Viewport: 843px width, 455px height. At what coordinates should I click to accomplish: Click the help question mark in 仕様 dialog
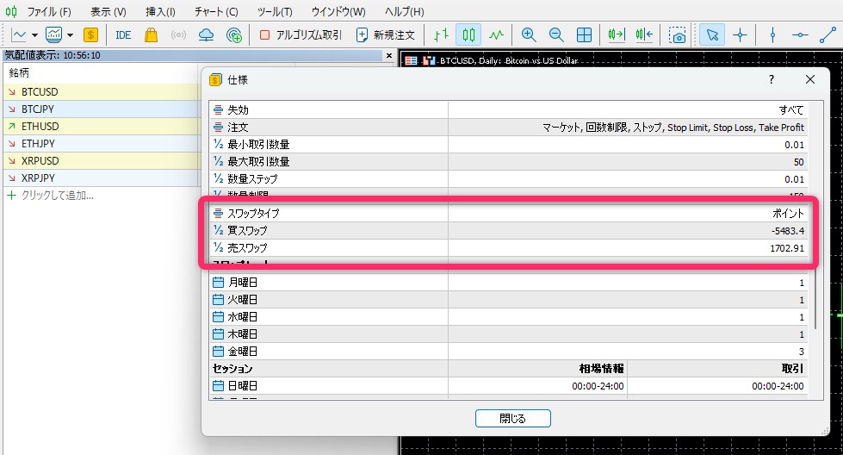click(x=772, y=79)
